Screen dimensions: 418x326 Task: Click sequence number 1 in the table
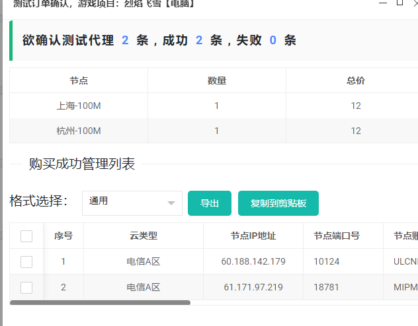[63, 261]
